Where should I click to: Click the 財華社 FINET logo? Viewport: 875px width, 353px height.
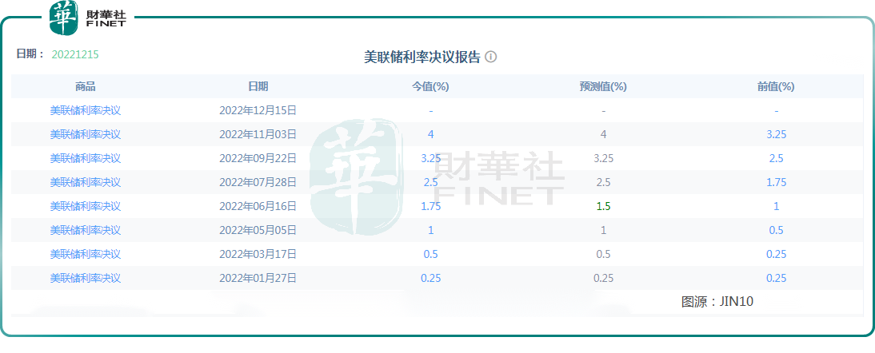coord(88,18)
